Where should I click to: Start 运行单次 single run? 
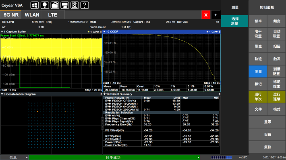click(258, 97)
